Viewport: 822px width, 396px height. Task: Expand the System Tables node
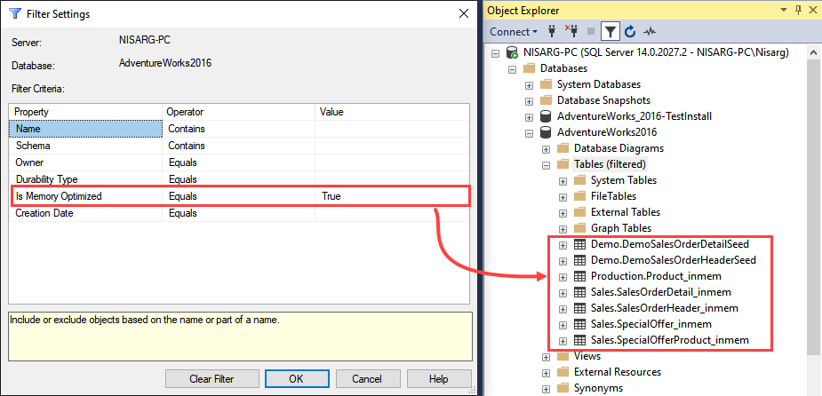[563, 181]
